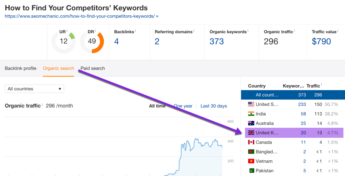Viewport: 345px width, 176px height.
Task: Click the Canada flag icon
Action: coord(251,142)
